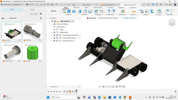The height and width of the screenshot is (100, 178).
Task: Click the New Folder button
Action: tap(34, 14)
